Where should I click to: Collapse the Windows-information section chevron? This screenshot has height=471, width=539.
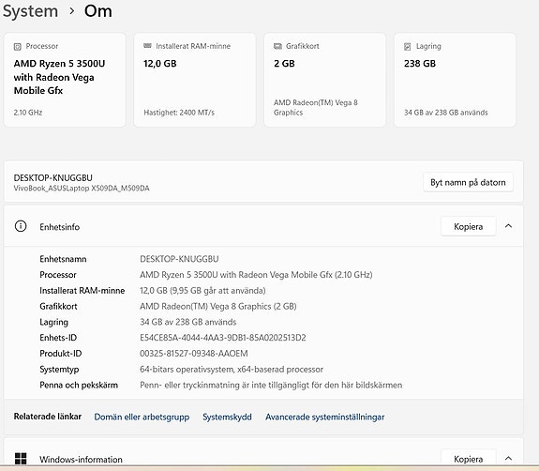[508, 458]
